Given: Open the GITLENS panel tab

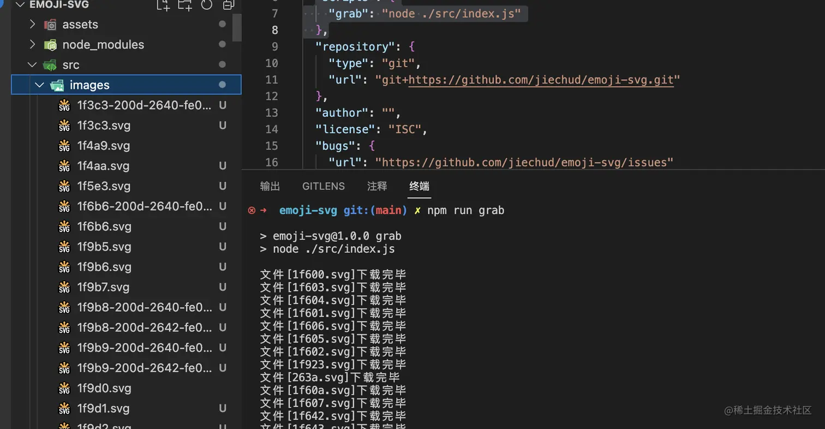Looking at the screenshot, I should tap(324, 186).
